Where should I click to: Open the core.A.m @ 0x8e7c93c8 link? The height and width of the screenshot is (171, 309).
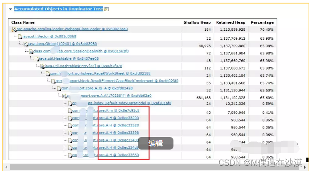click(106, 110)
